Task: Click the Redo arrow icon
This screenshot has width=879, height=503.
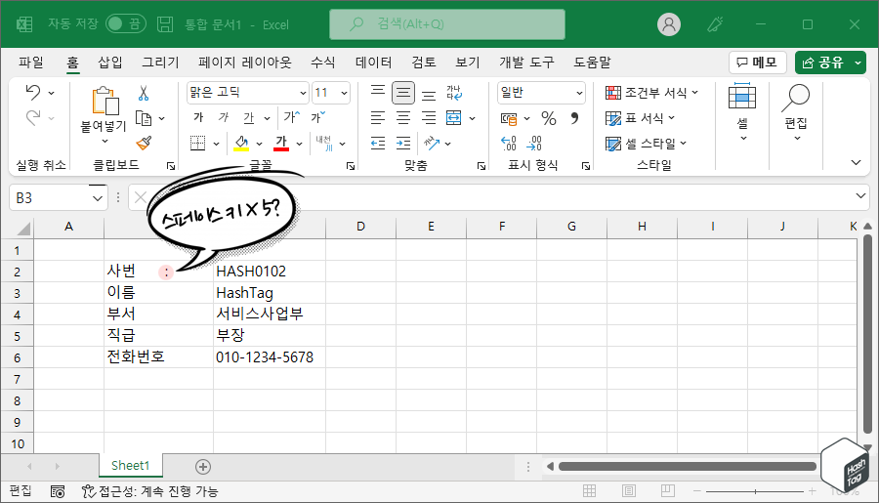Action: tap(33, 118)
